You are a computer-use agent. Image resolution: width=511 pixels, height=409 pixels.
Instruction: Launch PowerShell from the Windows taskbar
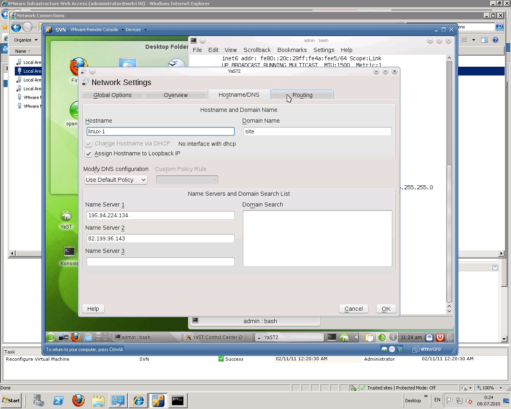[x=58, y=400]
